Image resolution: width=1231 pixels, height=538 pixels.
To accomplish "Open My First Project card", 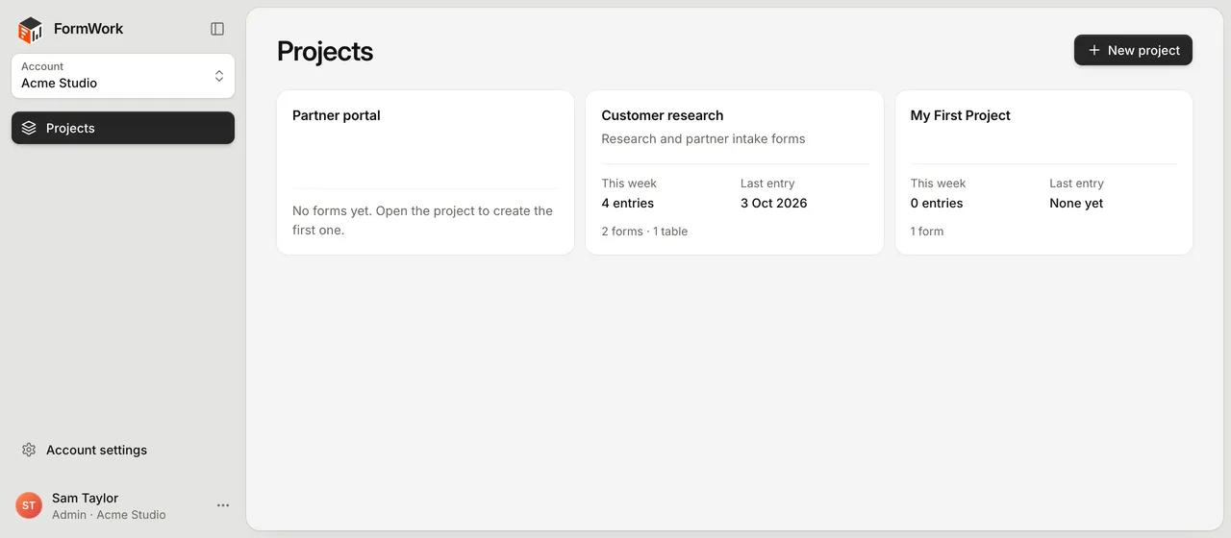I will (1043, 173).
